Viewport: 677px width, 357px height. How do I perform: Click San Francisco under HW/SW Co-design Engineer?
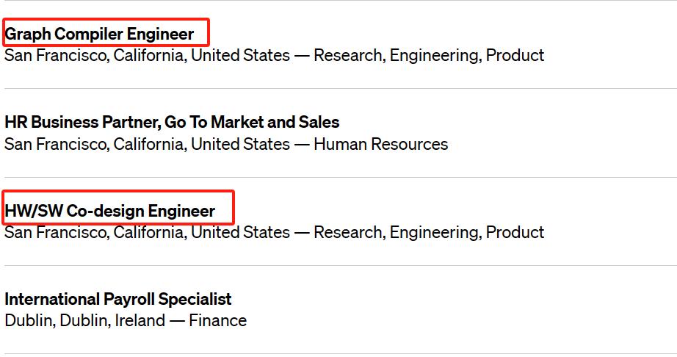click(x=57, y=232)
